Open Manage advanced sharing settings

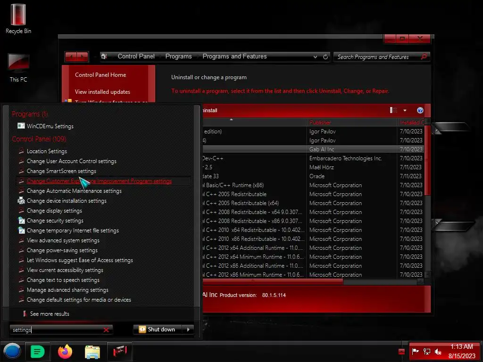coord(67,290)
